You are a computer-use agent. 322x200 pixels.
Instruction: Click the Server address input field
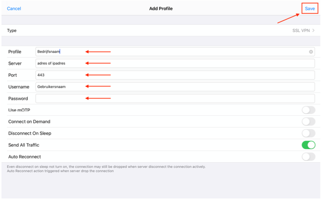(175, 63)
